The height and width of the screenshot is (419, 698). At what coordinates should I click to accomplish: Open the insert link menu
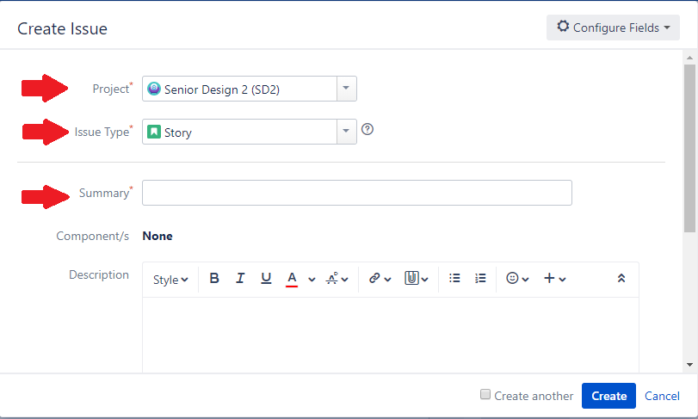point(380,279)
